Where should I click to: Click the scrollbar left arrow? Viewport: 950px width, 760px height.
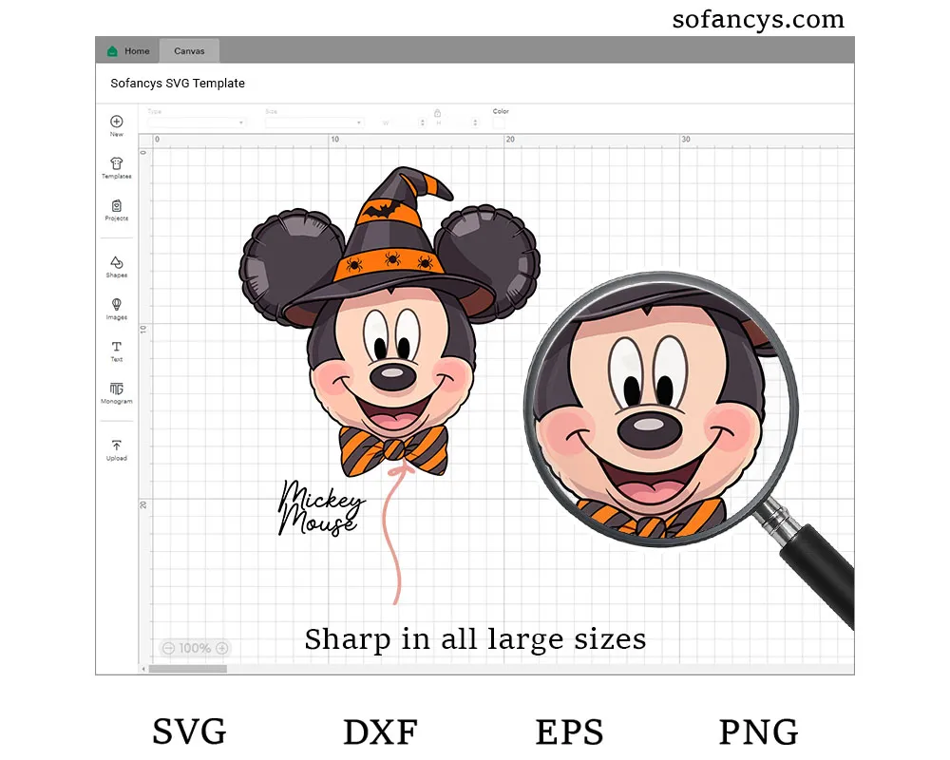[143, 669]
